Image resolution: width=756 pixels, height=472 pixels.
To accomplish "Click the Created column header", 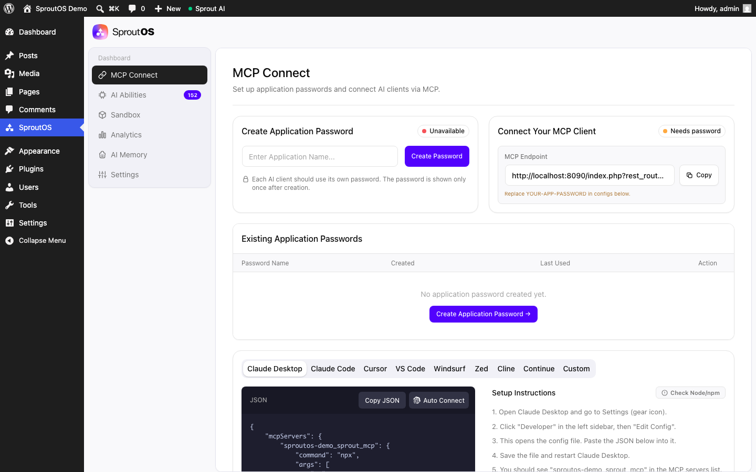I will point(403,263).
